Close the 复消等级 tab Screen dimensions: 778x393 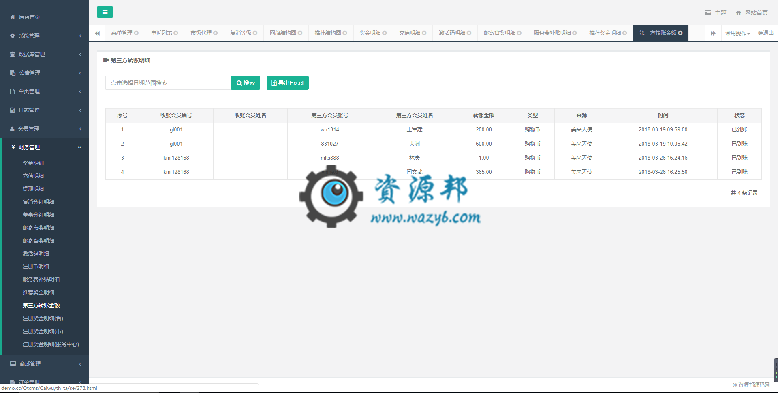tap(255, 33)
